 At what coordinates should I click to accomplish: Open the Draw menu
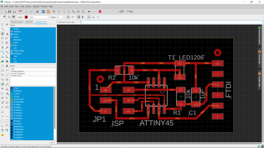(x=11, y=6)
